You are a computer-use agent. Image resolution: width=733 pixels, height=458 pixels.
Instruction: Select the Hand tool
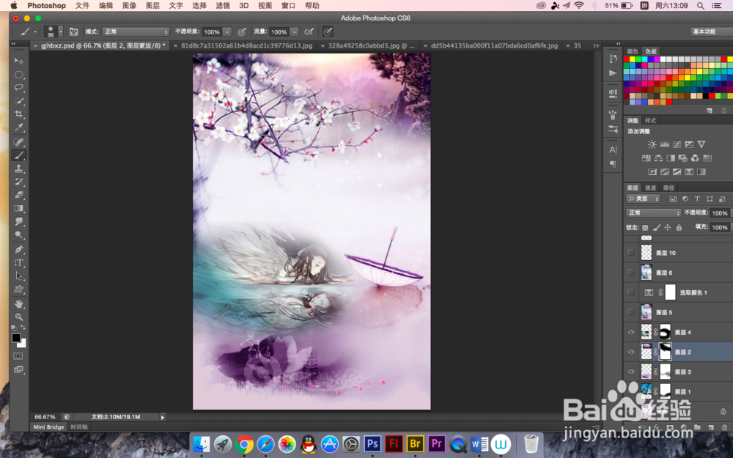click(x=19, y=304)
